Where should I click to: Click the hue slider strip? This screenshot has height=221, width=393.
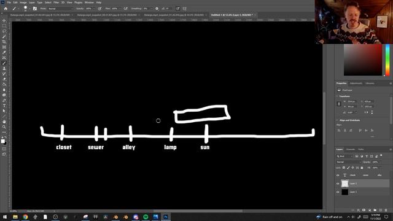387,60
